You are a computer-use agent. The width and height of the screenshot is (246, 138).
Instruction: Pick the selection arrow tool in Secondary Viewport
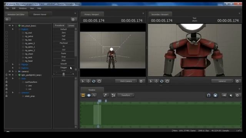point(151,81)
